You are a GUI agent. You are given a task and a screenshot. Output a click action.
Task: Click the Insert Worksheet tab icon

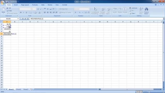tap(31, 89)
